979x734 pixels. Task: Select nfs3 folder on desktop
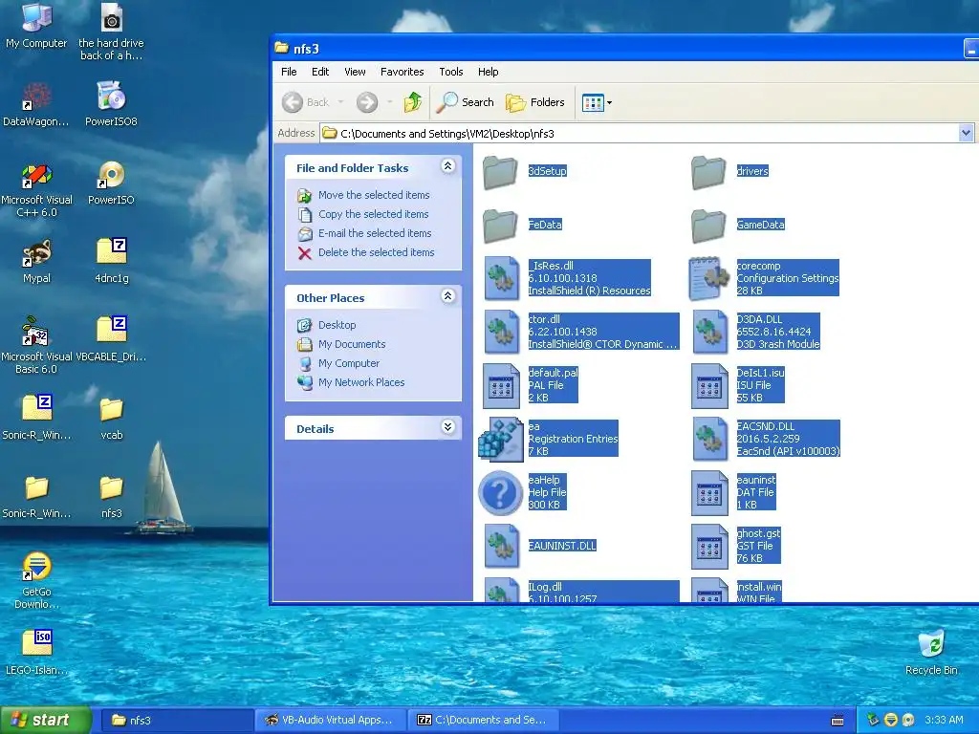(x=111, y=497)
